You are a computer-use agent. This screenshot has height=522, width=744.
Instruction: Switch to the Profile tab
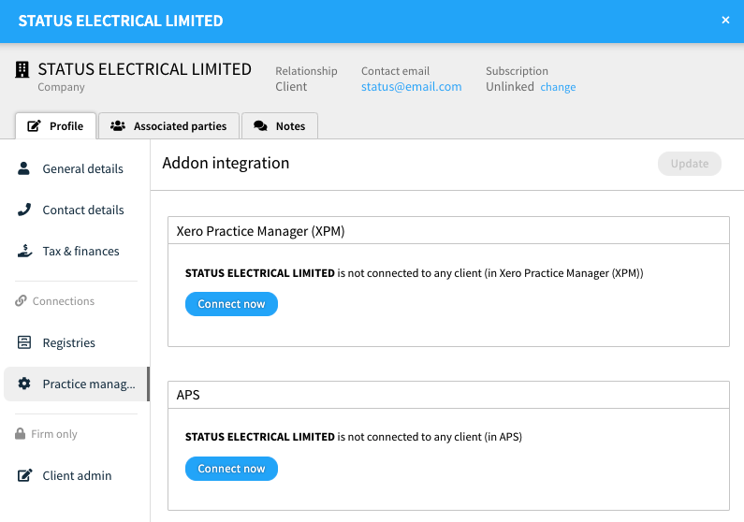pyautogui.click(x=56, y=126)
